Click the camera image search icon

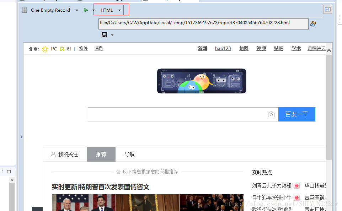(271, 114)
